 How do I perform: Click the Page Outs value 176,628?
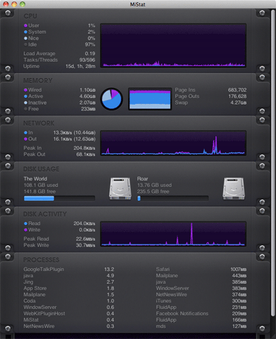(237, 96)
